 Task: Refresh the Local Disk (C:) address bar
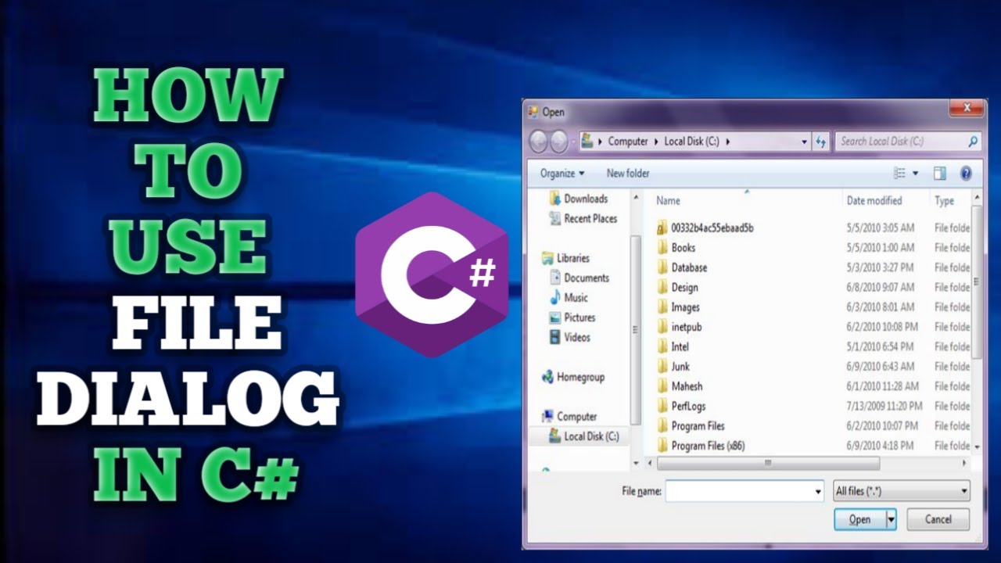coord(820,142)
